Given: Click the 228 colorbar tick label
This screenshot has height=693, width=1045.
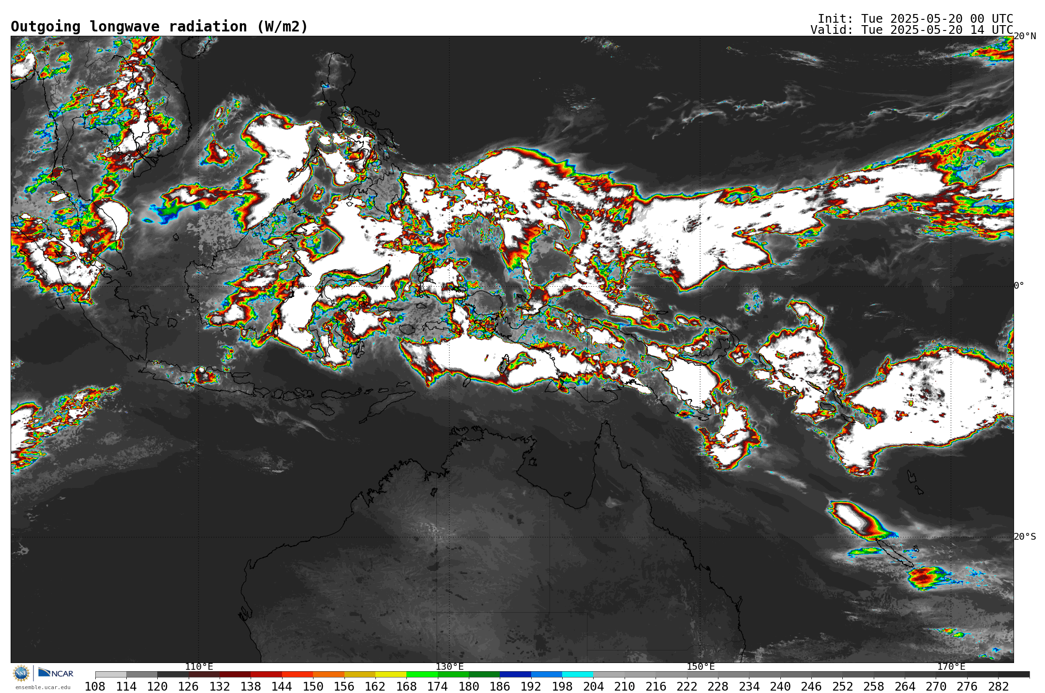Looking at the screenshot, I should click(718, 687).
